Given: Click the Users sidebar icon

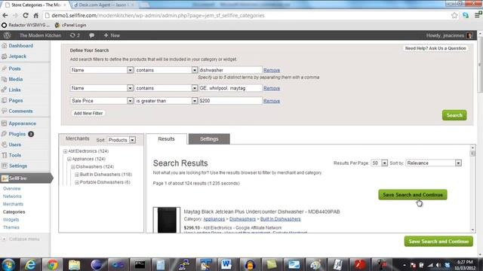Looking at the screenshot, I should click(4, 145).
